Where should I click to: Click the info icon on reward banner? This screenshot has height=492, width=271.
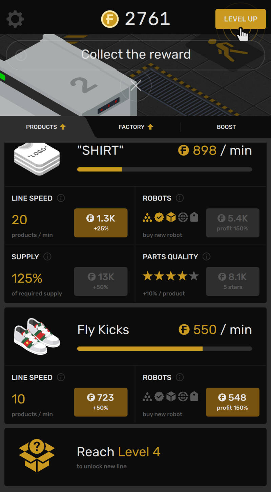[x=21, y=55]
